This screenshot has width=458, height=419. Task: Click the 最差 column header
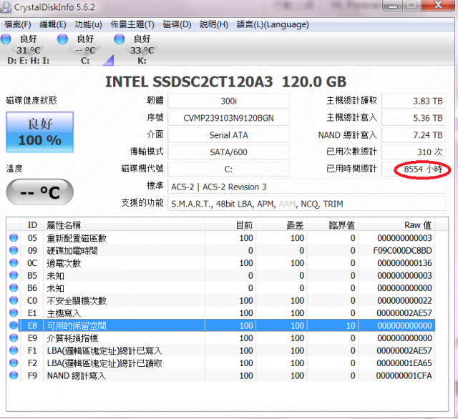click(281, 225)
